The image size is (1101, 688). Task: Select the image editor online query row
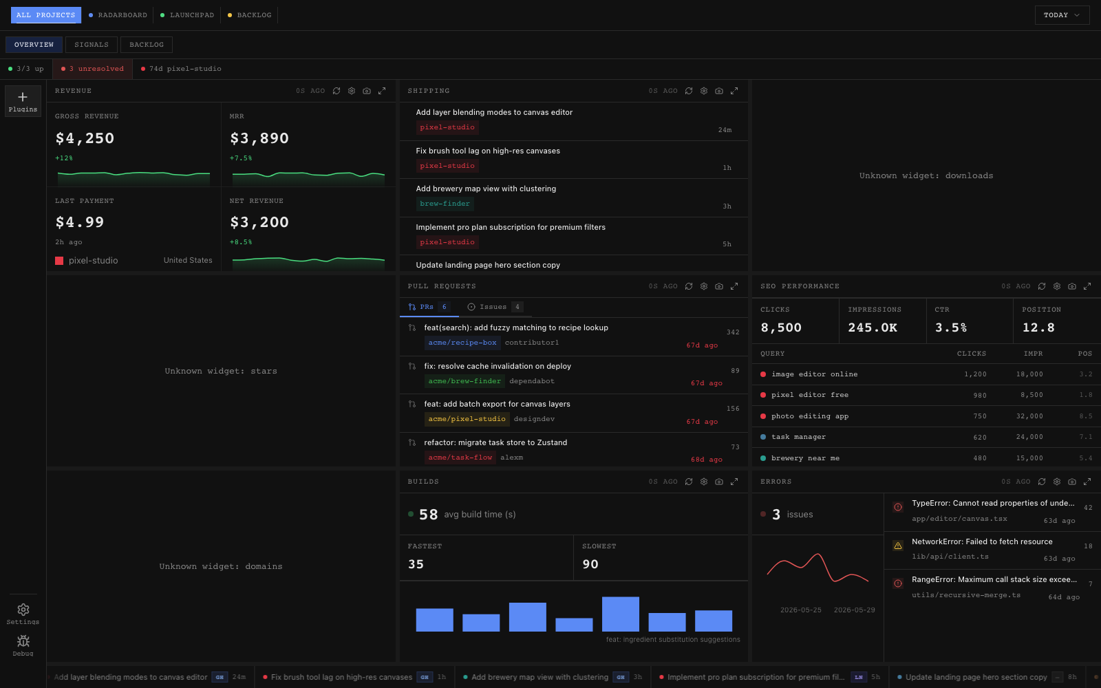(x=926, y=374)
